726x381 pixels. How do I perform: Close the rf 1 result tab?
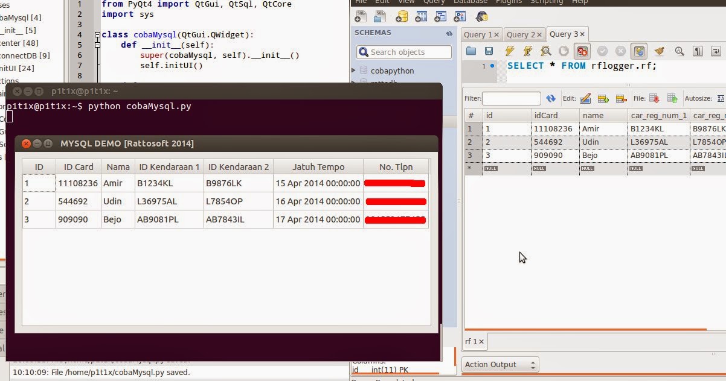point(482,342)
